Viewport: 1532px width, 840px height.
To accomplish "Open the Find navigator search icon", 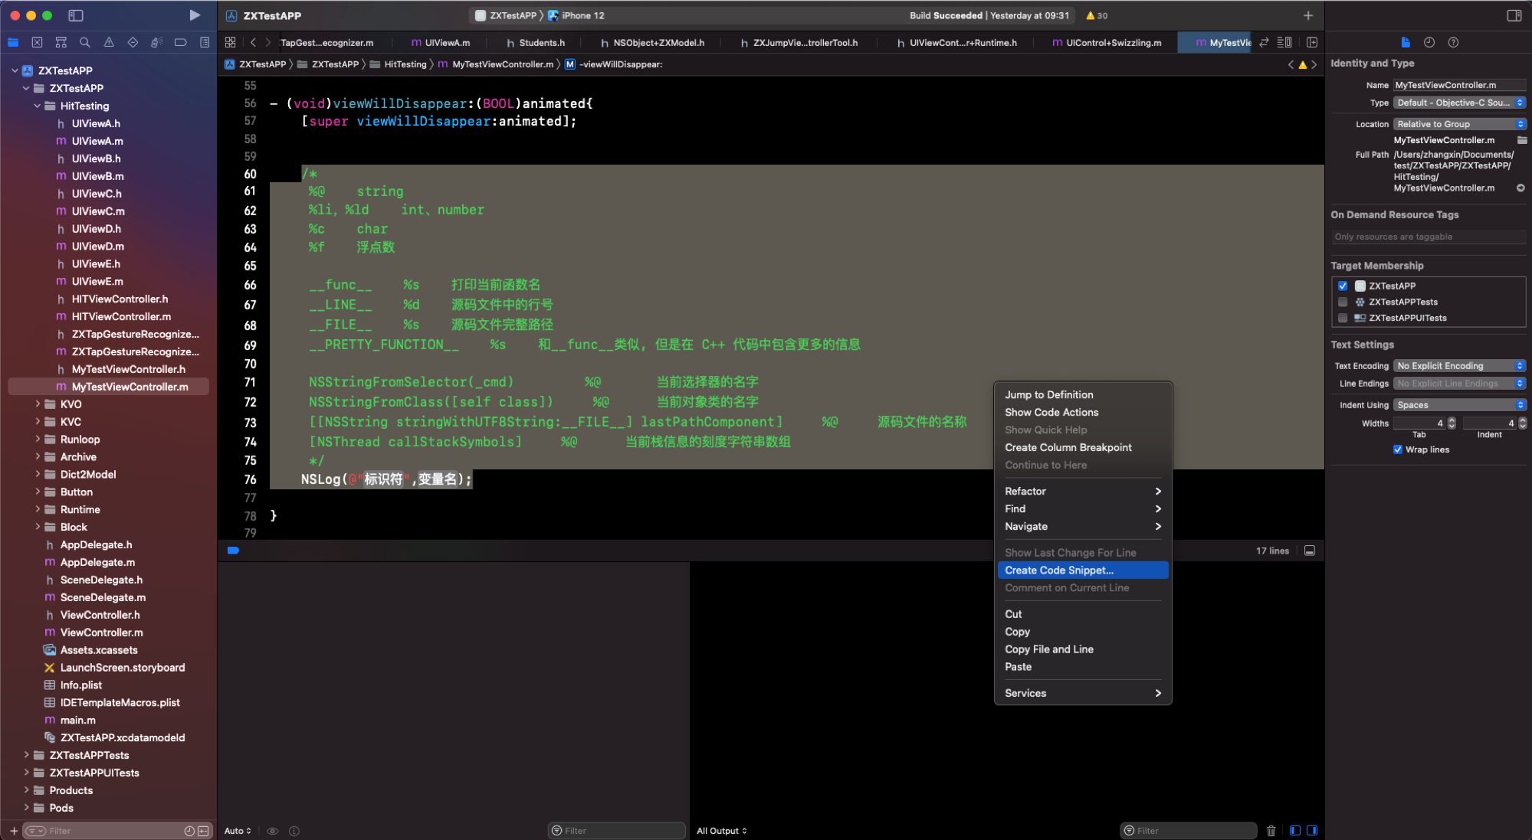I will coord(85,42).
